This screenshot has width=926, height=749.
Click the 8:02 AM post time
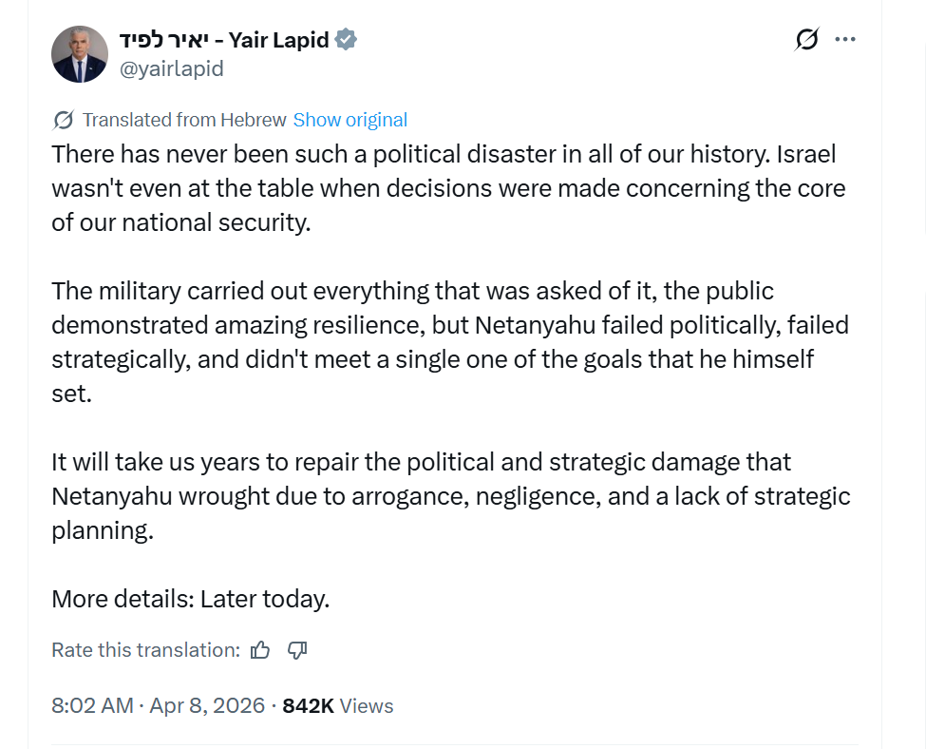tap(92, 705)
